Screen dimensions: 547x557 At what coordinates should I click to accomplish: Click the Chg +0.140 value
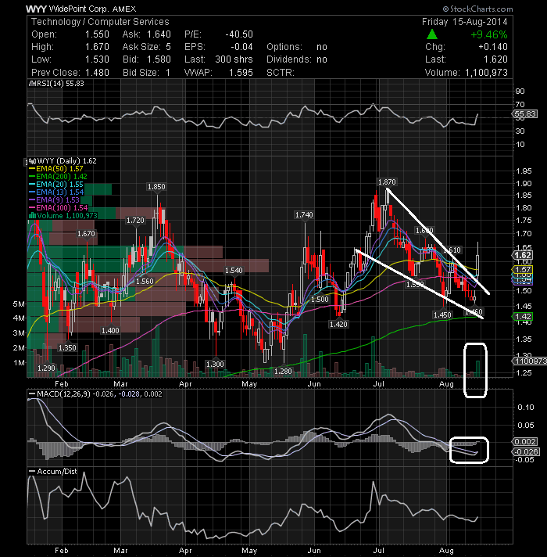click(493, 47)
